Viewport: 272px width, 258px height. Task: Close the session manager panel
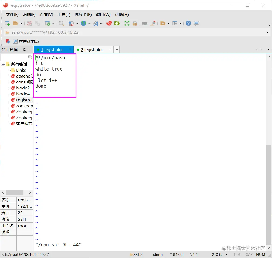click(30, 50)
